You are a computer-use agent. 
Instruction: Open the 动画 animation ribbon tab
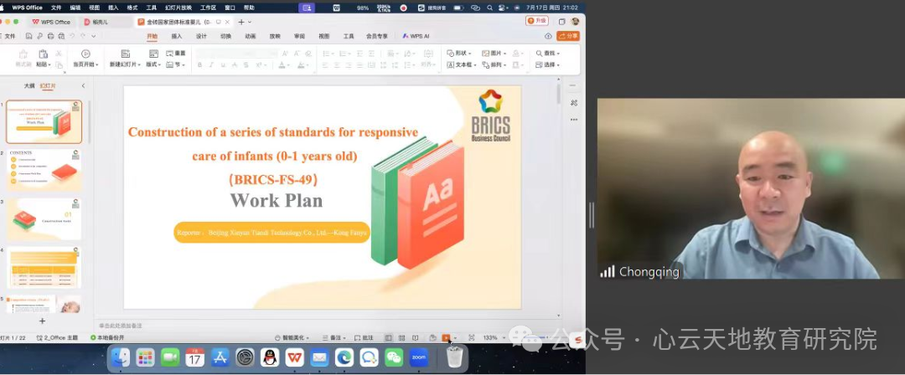(250, 36)
